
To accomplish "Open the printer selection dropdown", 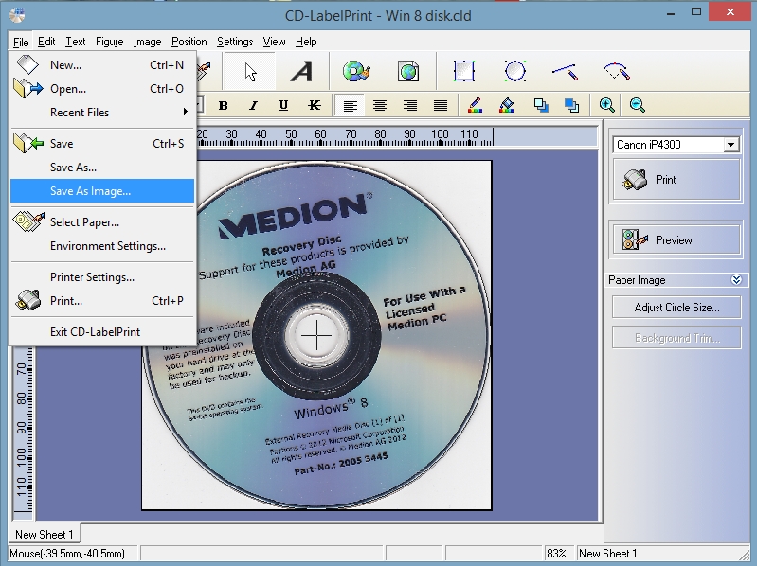I will pos(730,145).
